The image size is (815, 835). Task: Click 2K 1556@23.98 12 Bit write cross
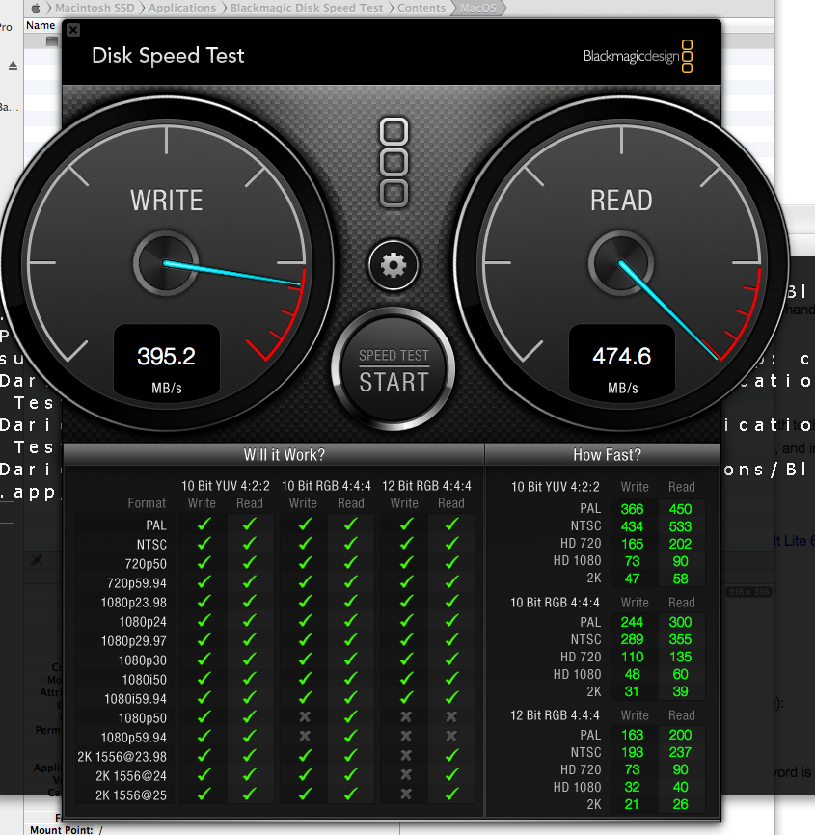406,755
